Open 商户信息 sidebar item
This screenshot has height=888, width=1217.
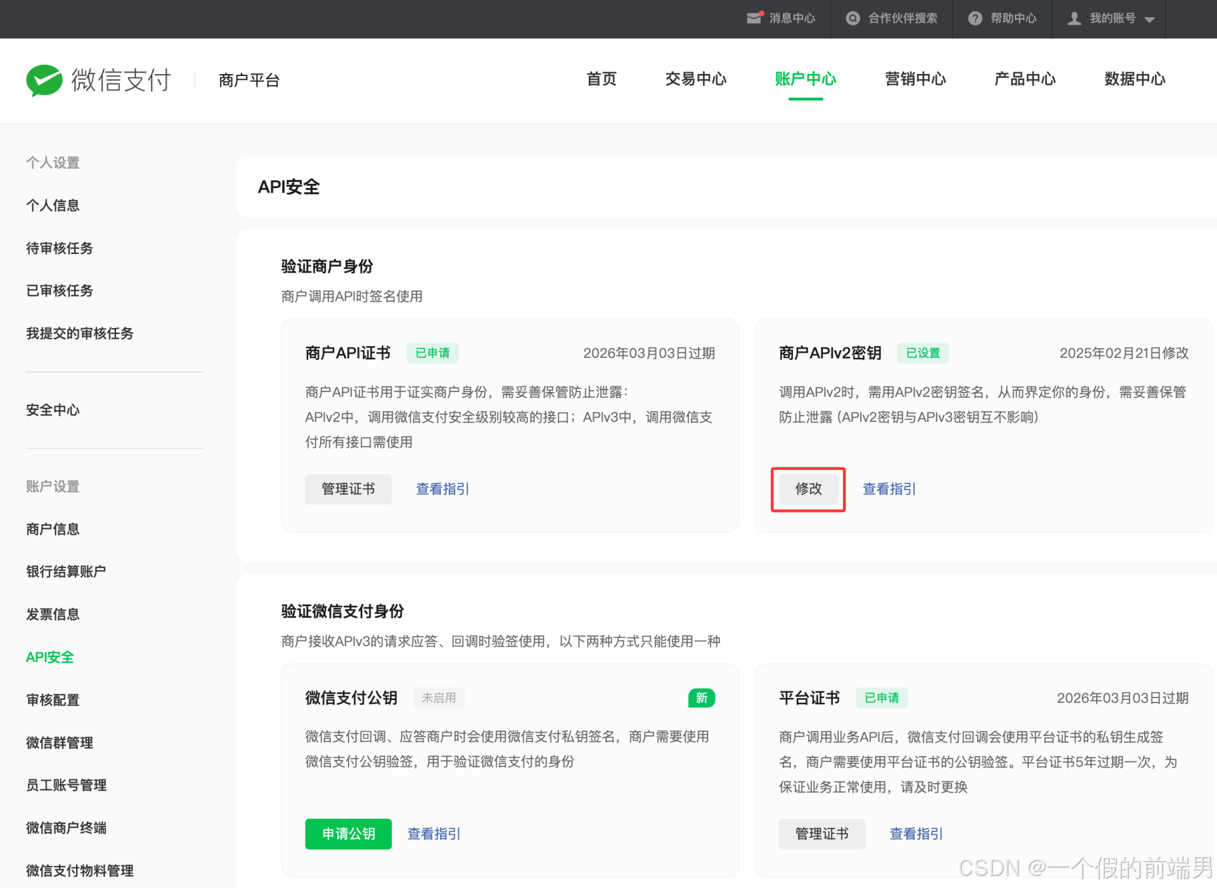pos(53,529)
